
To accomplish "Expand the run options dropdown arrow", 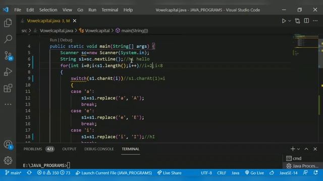I will pos(289,21).
